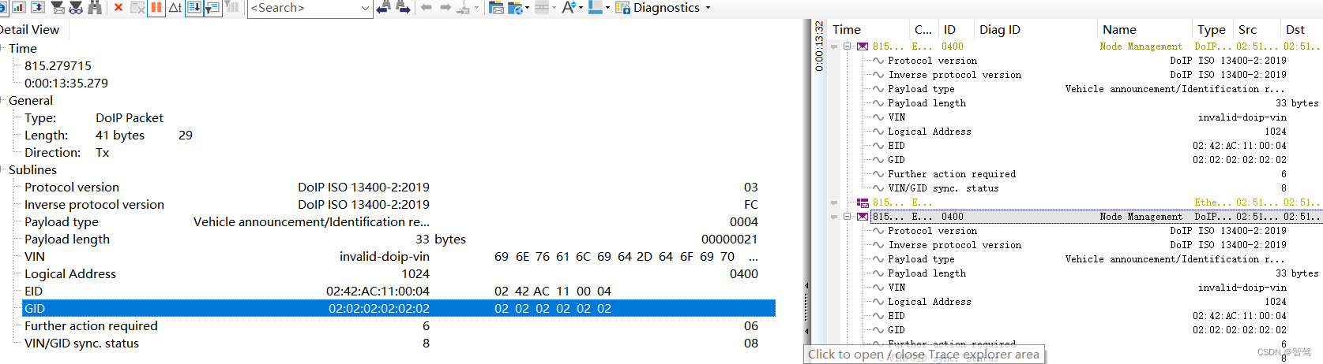Click the vertical 0:00:13:32 time marker
This screenshot has width=1323, height=364.
[x=818, y=46]
